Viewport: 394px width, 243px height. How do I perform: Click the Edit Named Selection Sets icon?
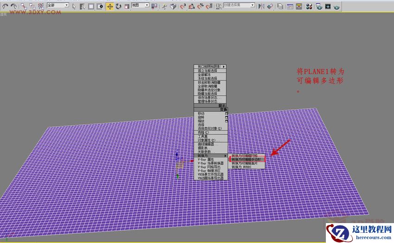click(x=219, y=6)
